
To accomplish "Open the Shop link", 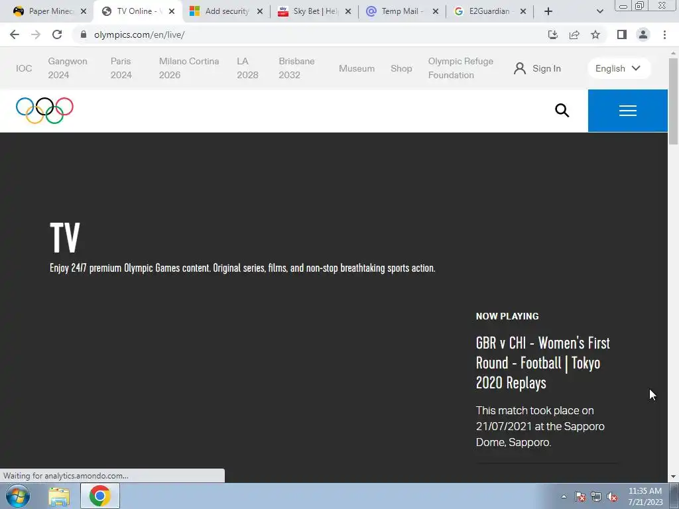I will tap(401, 68).
